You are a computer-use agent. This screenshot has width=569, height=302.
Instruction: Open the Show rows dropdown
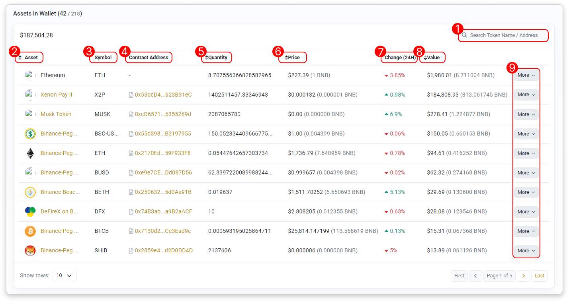tap(65, 275)
